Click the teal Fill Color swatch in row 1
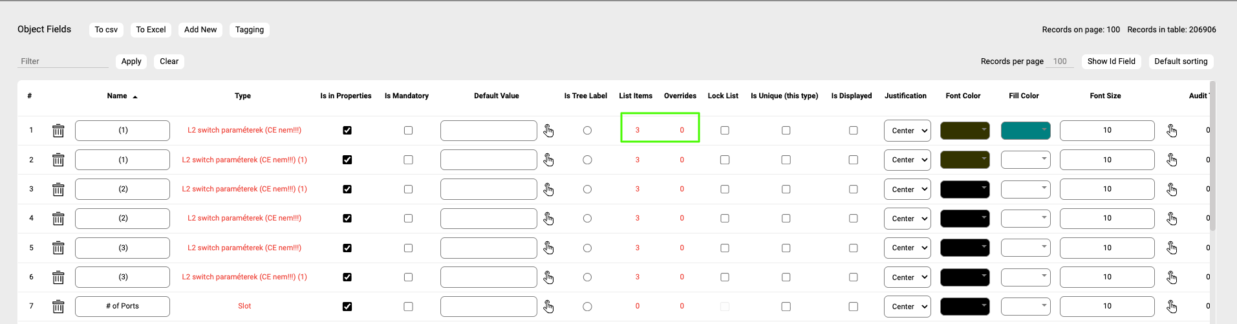This screenshot has width=1237, height=324. click(1026, 131)
